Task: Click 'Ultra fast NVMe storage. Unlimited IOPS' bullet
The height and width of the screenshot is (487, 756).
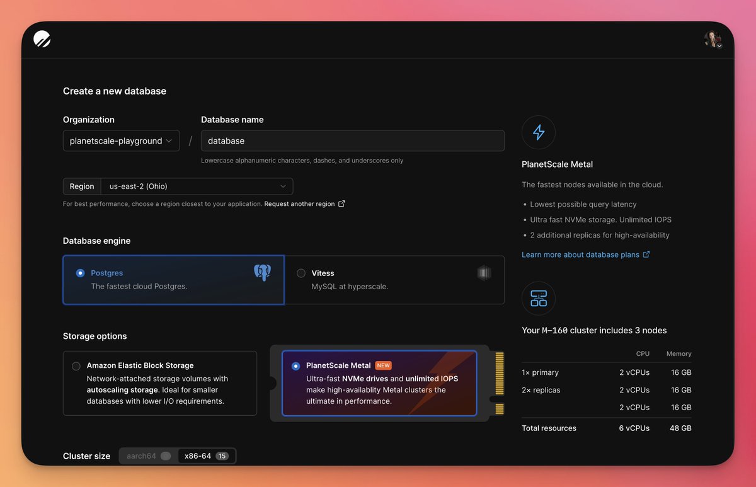Action: click(601, 220)
